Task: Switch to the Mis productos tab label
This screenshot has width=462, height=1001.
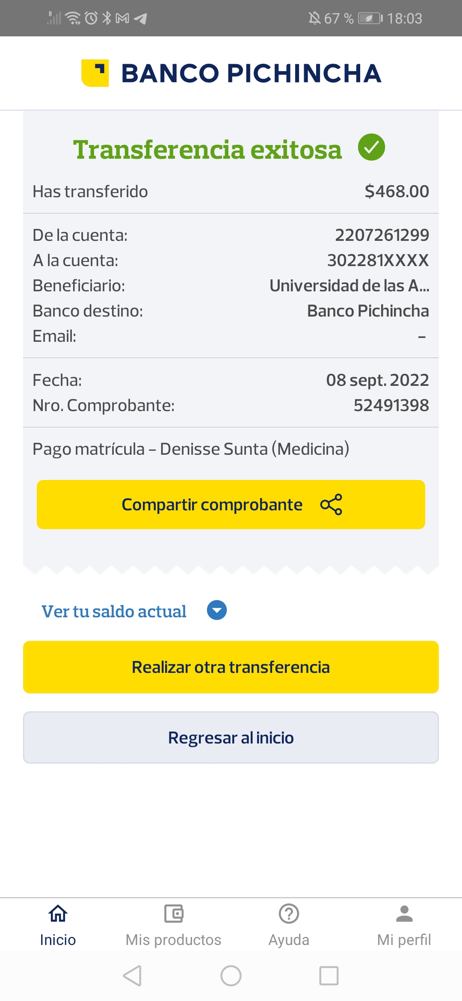Action: (173, 940)
